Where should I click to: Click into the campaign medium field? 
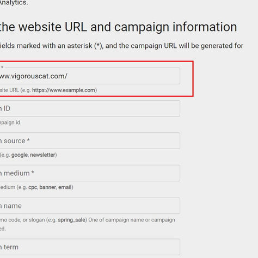(x=90, y=173)
